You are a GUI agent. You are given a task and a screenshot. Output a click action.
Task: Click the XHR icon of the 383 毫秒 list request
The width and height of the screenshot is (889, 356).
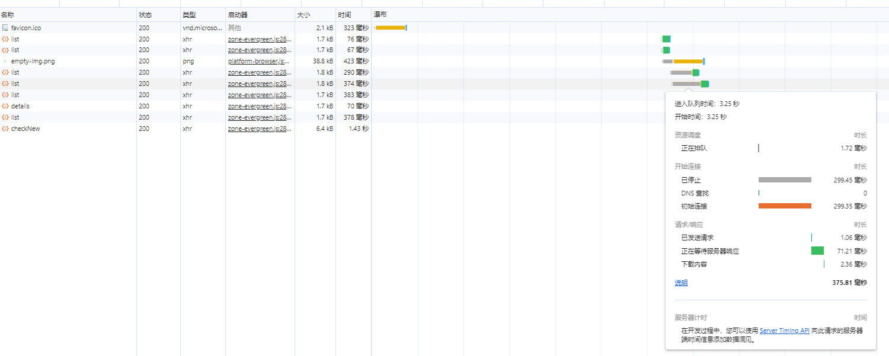coord(5,95)
